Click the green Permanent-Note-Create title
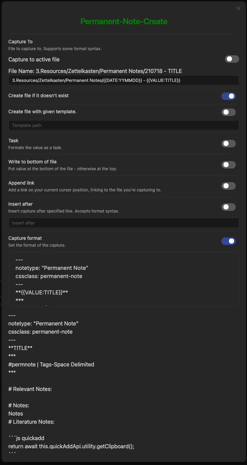This screenshot has height=465, width=247. [123, 21]
